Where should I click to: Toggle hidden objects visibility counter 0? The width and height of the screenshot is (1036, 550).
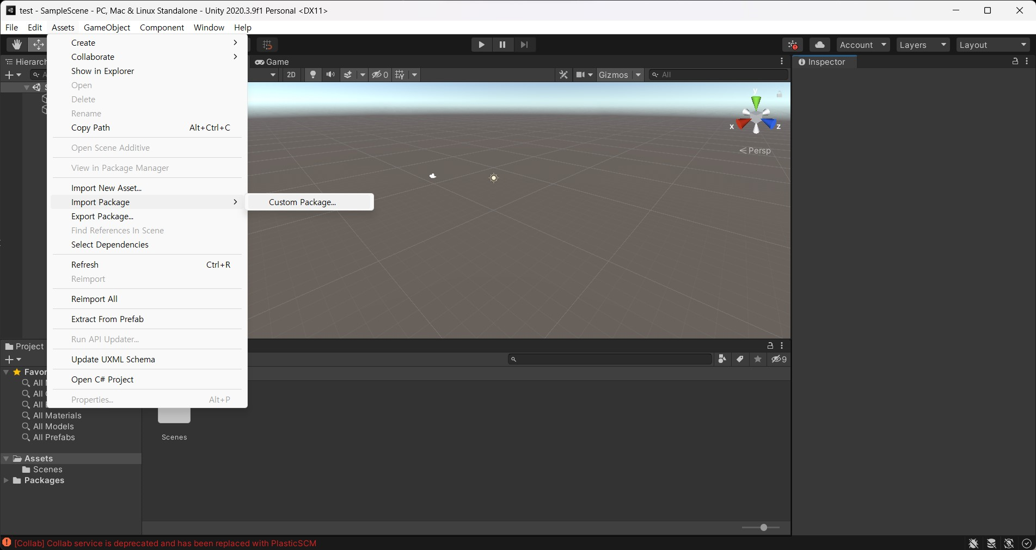coord(380,75)
